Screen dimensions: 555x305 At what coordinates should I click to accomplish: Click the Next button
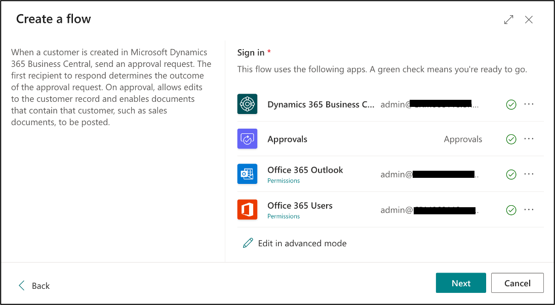(461, 283)
